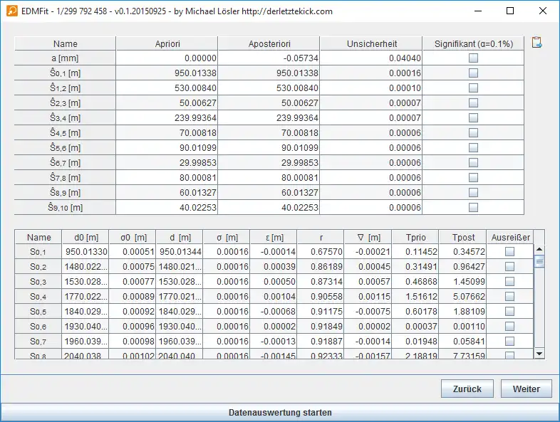
Task: Select the Unsicherheit column header
Action: pyautogui.click(x=371, y=43)
